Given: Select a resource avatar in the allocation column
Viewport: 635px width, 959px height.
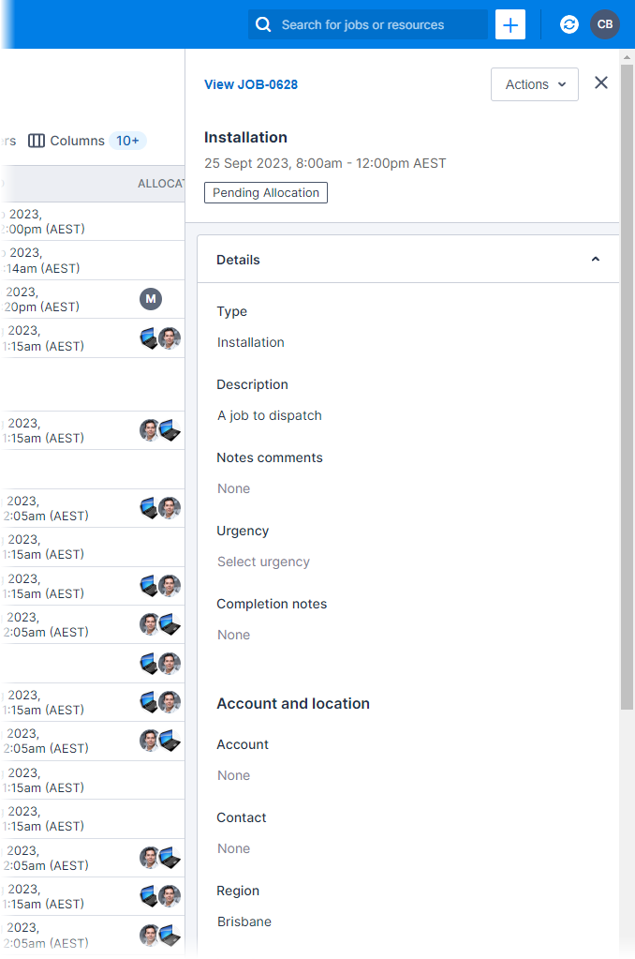Looking at the screenshot, I should pyautogui.click(x=170, y=338).
